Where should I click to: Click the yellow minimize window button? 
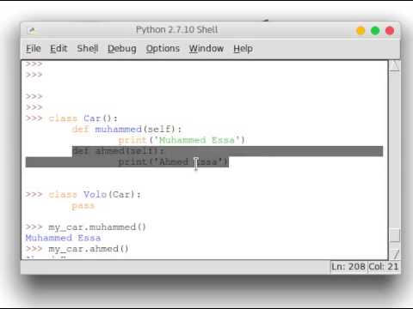[x=361, y=31]
